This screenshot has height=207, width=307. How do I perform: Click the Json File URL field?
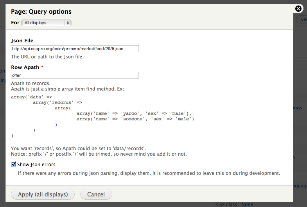[75, 49]
